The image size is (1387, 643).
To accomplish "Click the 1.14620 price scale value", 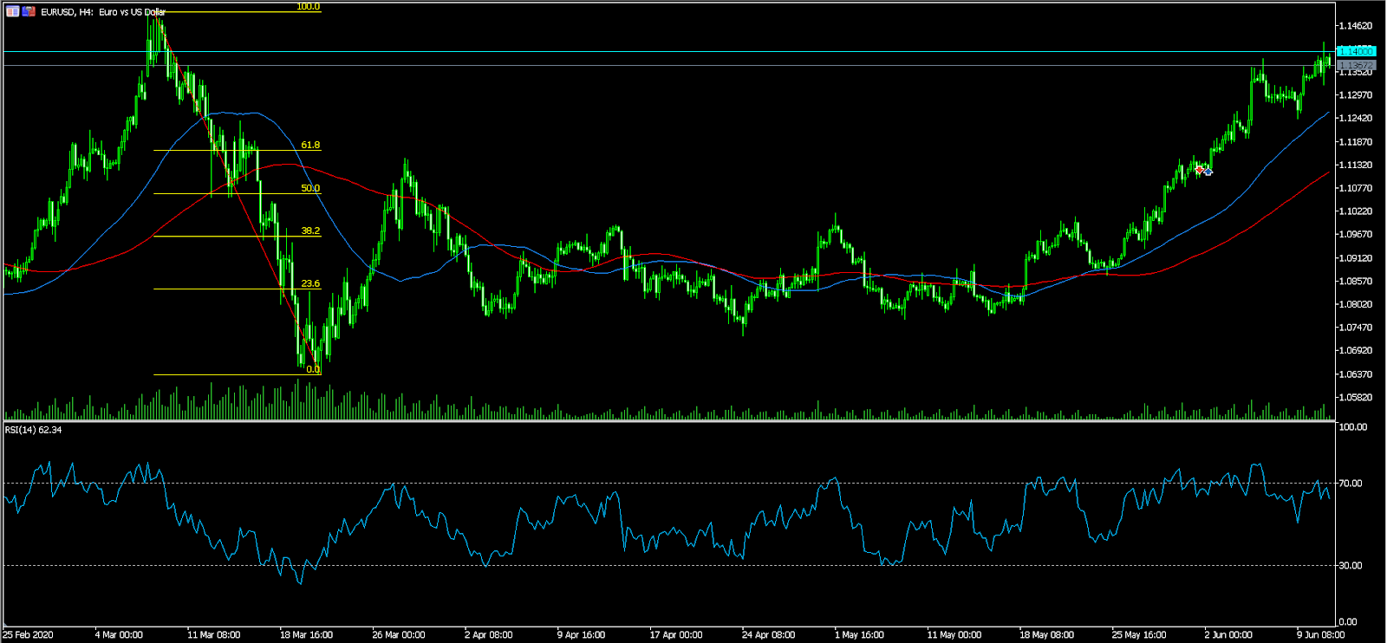I will (1356, 25).
